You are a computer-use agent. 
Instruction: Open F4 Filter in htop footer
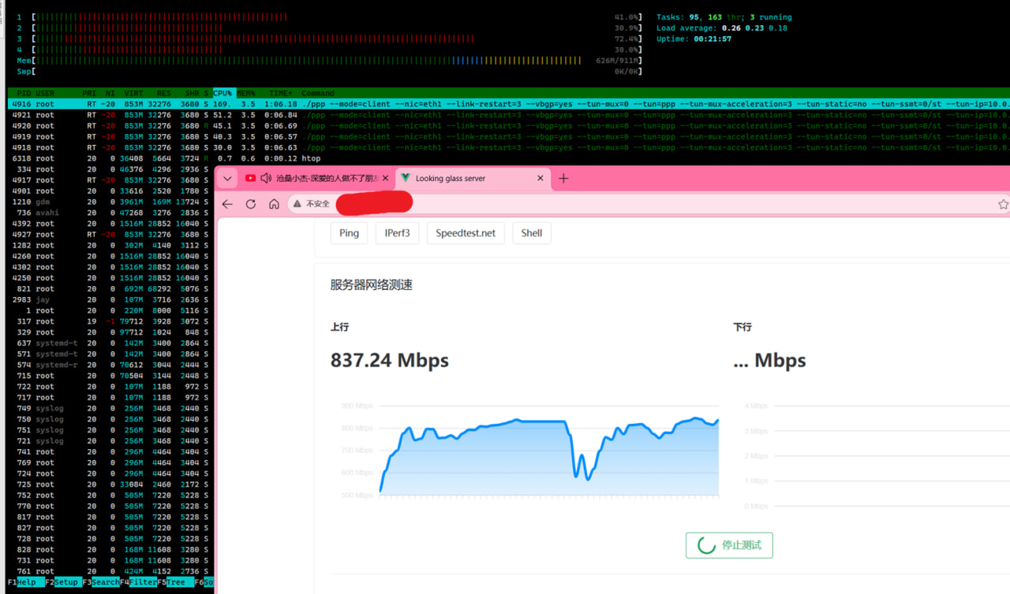(x=138, y=582)
